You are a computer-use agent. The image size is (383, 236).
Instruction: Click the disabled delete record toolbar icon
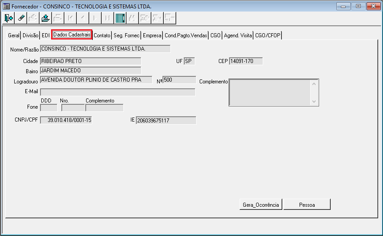[58, 18]
